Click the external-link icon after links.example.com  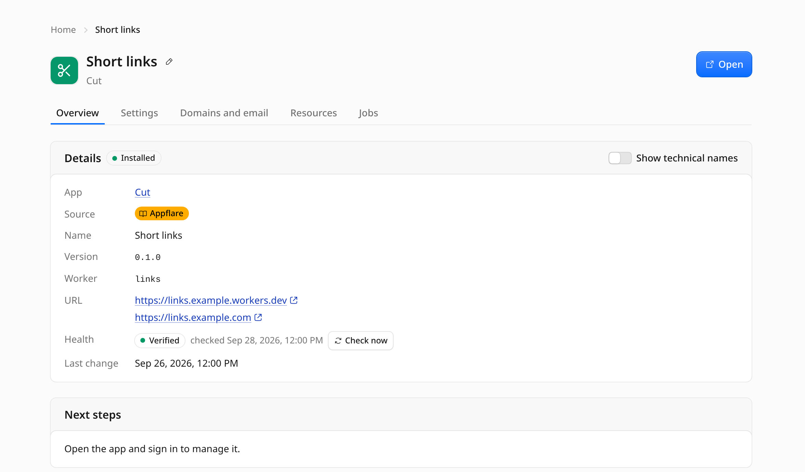[x=258, y=317]
